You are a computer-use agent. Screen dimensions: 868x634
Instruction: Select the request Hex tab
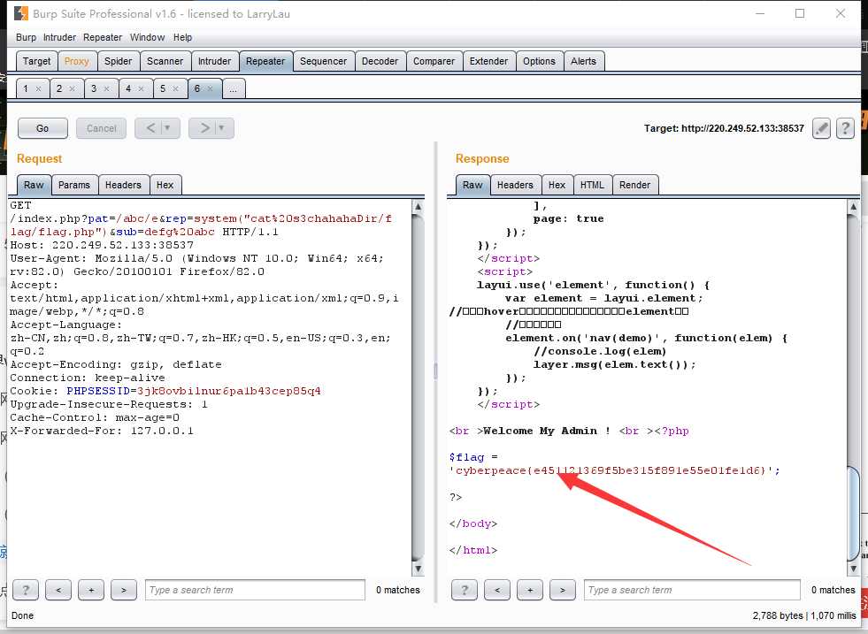point(165,185)
